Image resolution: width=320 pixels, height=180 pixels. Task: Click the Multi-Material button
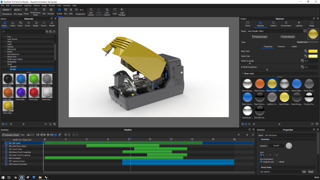pyautogui.click(x=287, y=37)
